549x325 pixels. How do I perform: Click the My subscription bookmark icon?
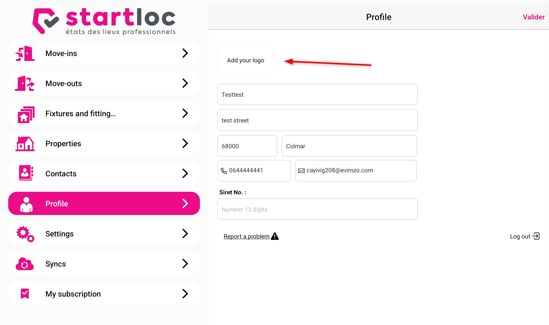click(x=25, y=294)
